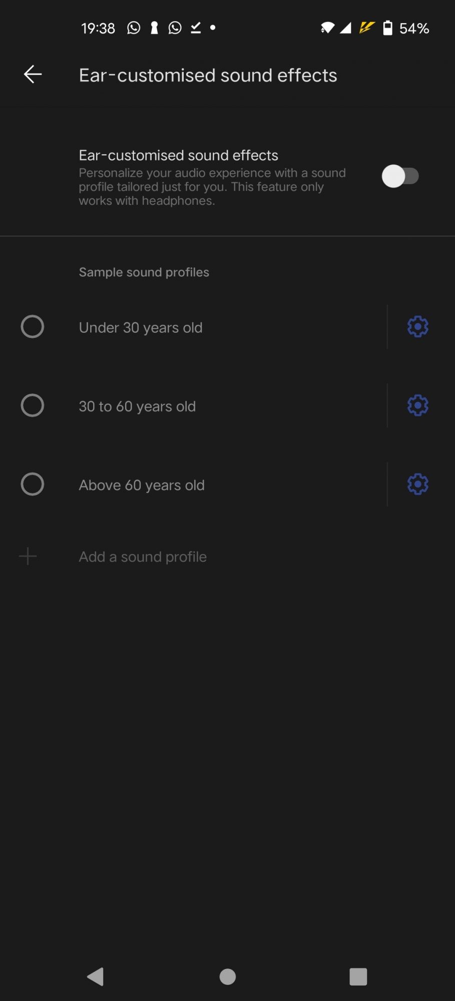Enable Ear-customised sound effects switch
This screenshot has height=1001, width=455.
400,176
